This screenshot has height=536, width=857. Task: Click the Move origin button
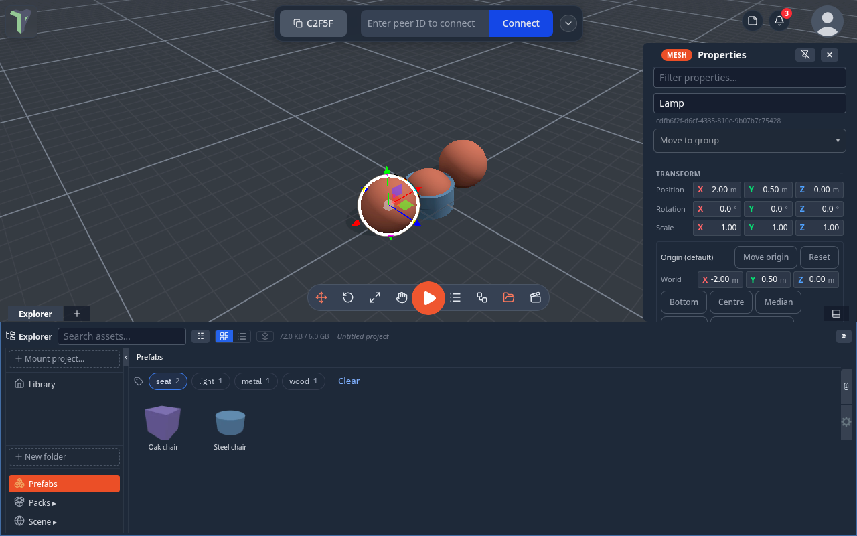pos(766,257)
